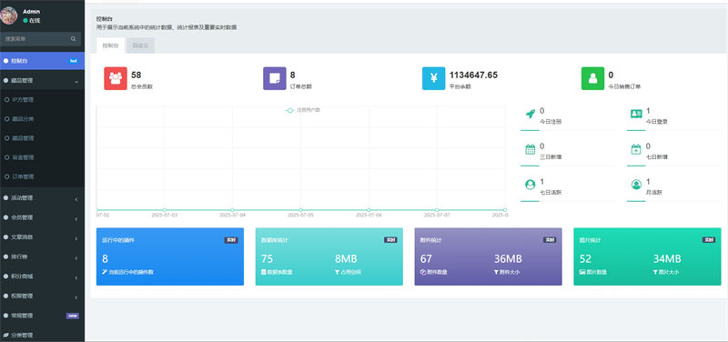Open the 附件统计 card title
The height and width of the screenshot is (342, 728).
click(x=430, y=240)
